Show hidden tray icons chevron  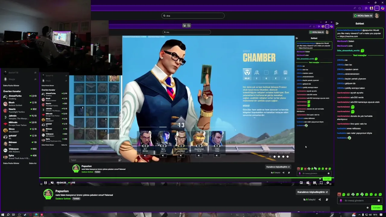(x=360, y=215)
